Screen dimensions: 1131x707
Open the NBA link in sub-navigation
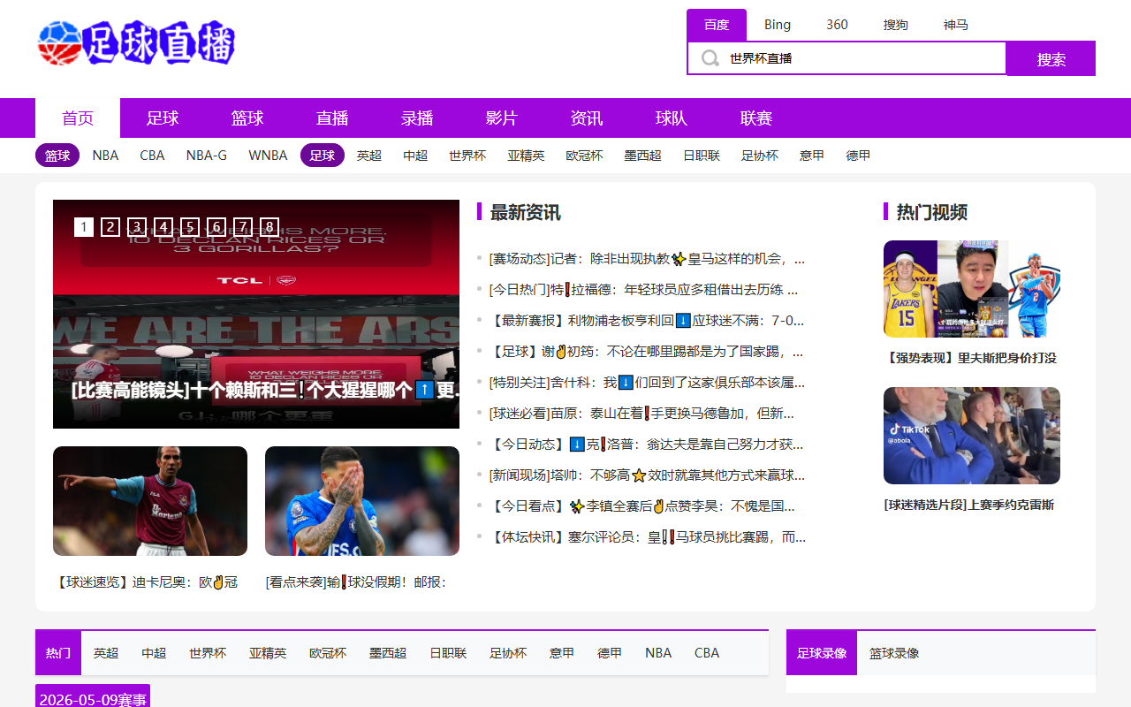(x=105, y=156)
